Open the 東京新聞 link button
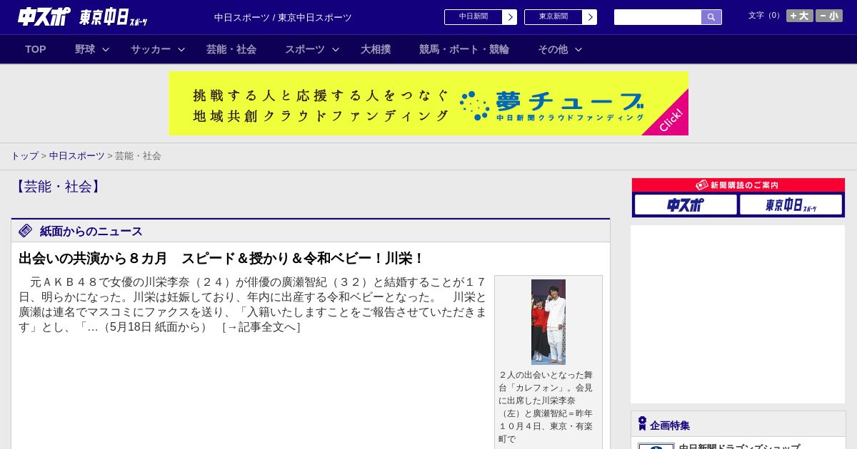 coord(553,17)
